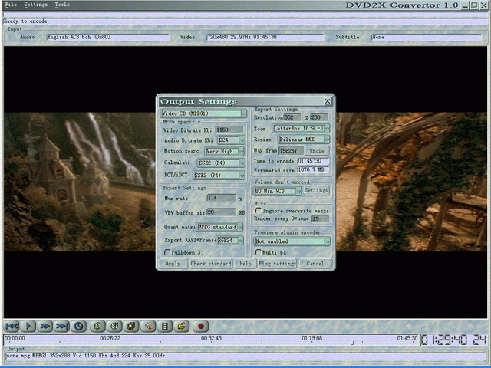The height and width of the screenshot is (368, 491).
Task: Enable Ignore overwrite messages checkbox
Action: pos(258,211)
